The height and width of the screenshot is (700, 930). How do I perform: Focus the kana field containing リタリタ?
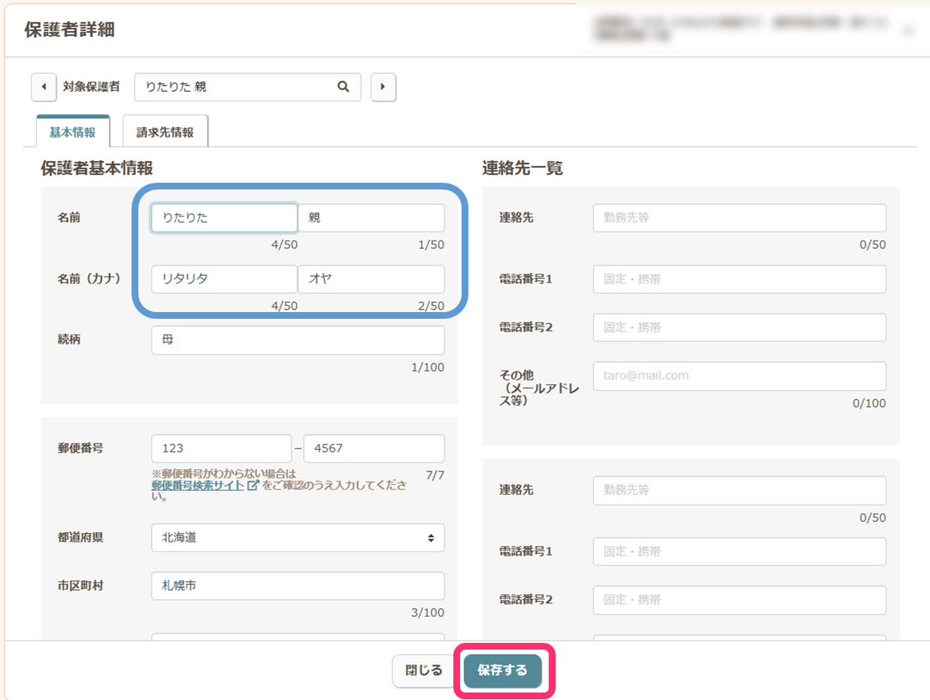tap(224, 279)
